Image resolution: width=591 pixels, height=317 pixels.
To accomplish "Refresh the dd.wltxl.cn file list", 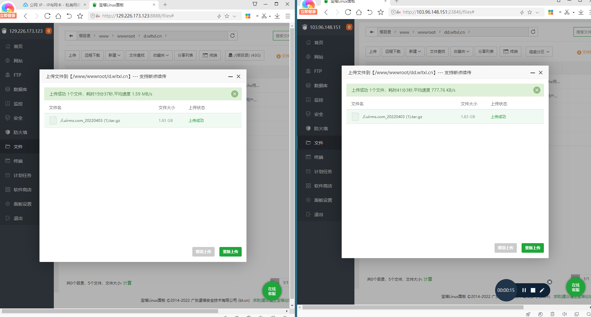I will (533, 32).
